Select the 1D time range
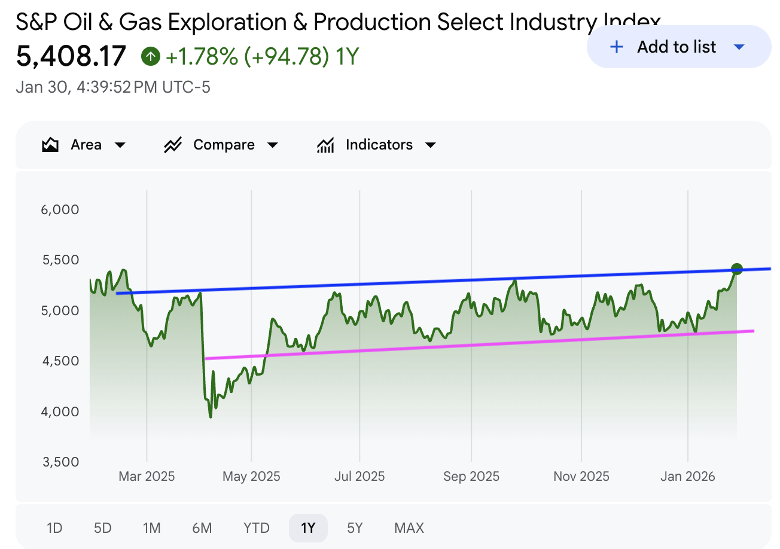This screenshot has width=780, height=549. (x=54, y=528)
